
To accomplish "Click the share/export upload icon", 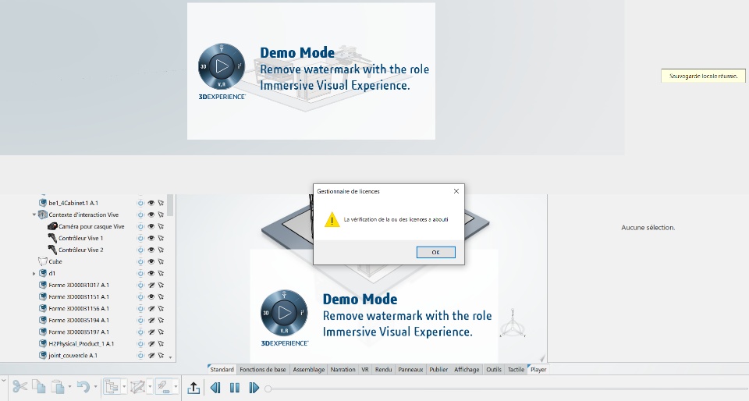I will [193, 387].
